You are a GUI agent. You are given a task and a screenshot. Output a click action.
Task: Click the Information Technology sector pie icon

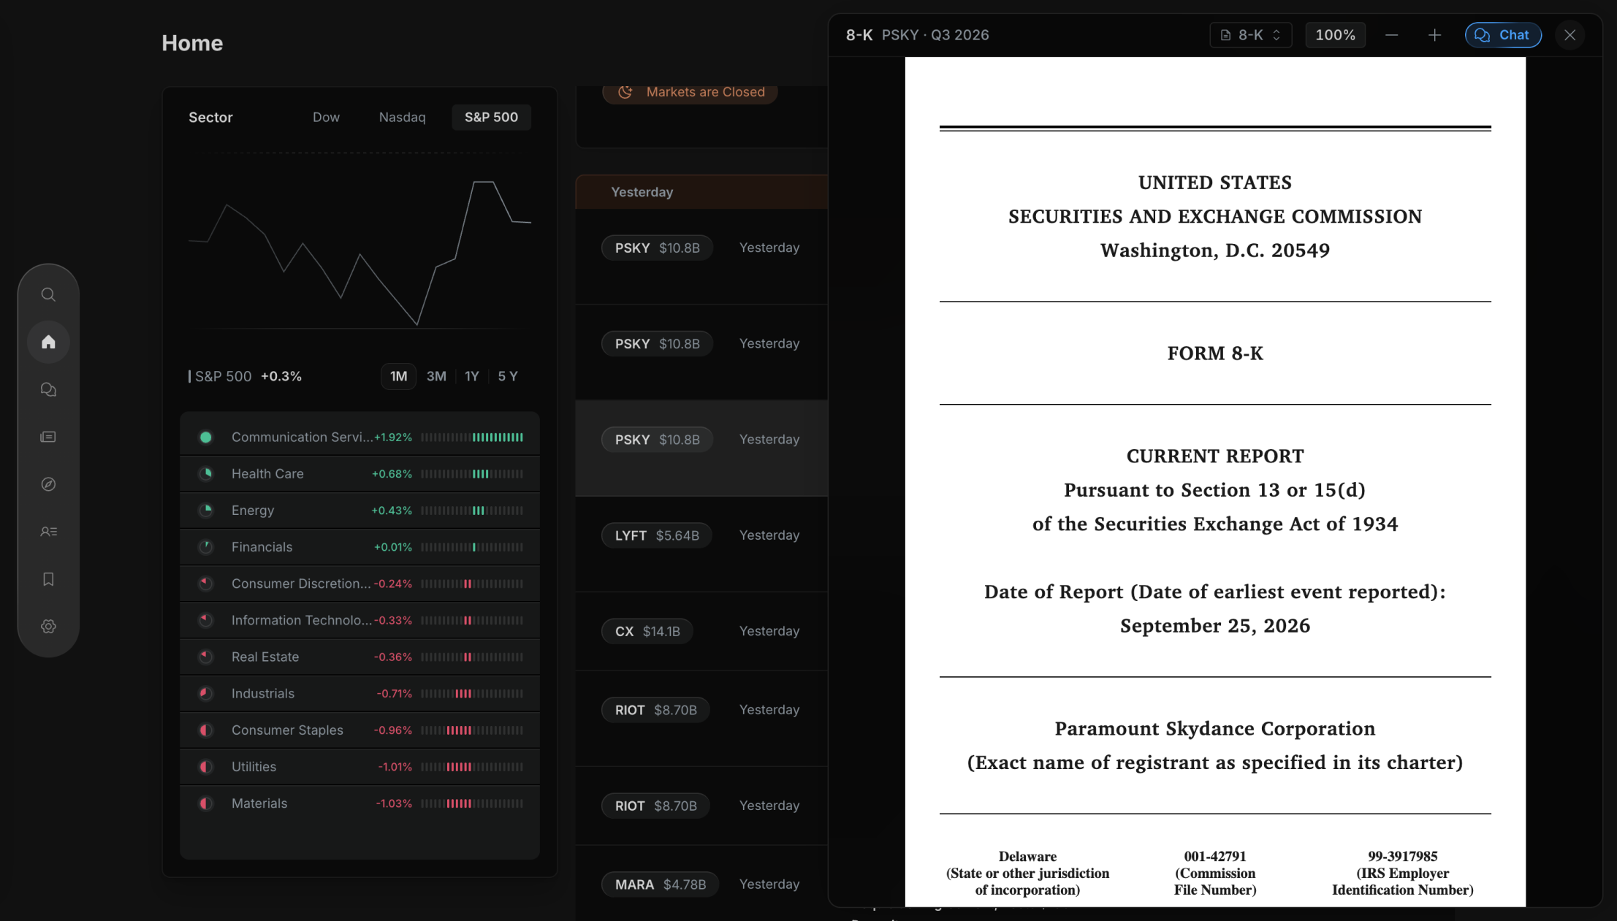pos(206,620)
